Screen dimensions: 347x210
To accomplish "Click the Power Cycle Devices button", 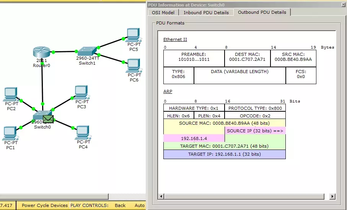I will pyautogui.click(x=44, y=205).
